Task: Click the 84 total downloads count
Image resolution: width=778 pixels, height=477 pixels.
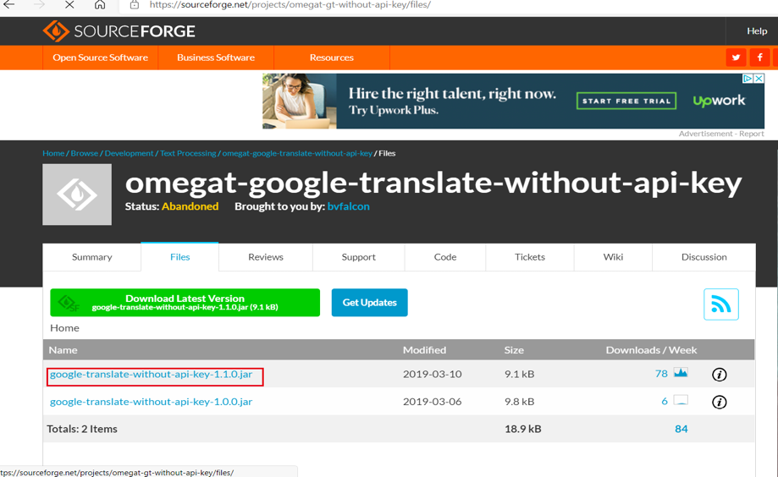Action: pos(681,429)
